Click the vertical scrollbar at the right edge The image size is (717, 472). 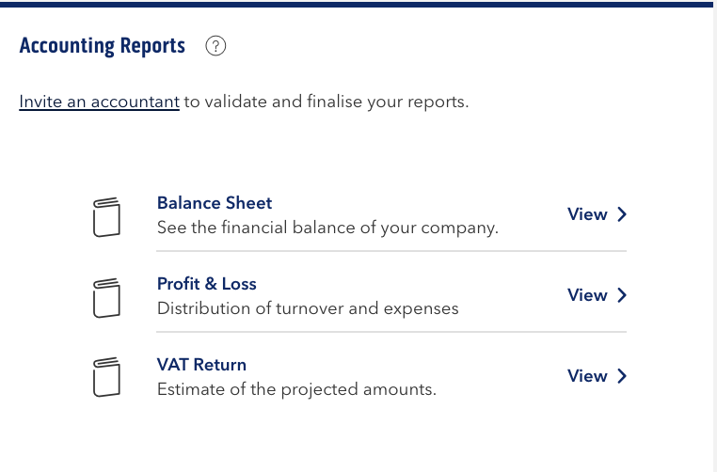pos(715,238)
